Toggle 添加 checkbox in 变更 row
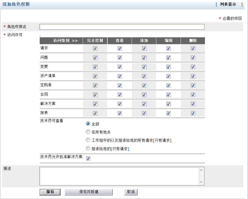This screenshot has width=248, height=199. (x=144, y=67)
